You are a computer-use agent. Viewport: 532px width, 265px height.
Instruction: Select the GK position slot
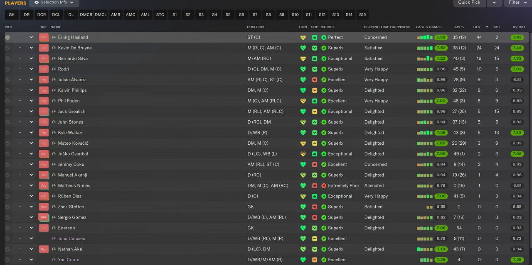tap(12, 15)
